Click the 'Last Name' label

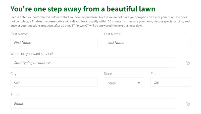pyautogui.click(x=112, y=34)
